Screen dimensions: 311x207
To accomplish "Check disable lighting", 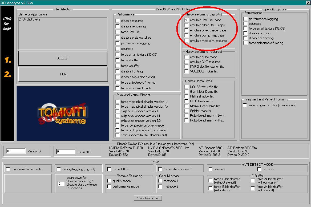I will click(x=118, y=71).
